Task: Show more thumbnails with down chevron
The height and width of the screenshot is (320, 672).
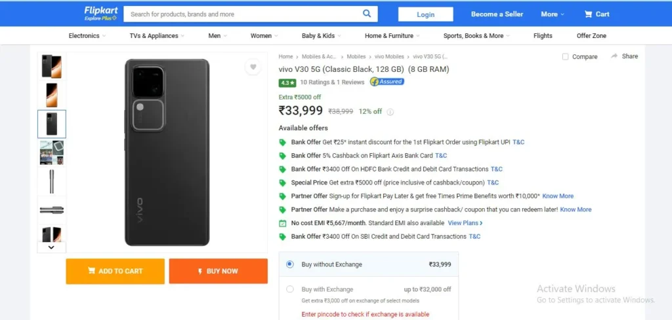Action: click(x=51, y=247)
